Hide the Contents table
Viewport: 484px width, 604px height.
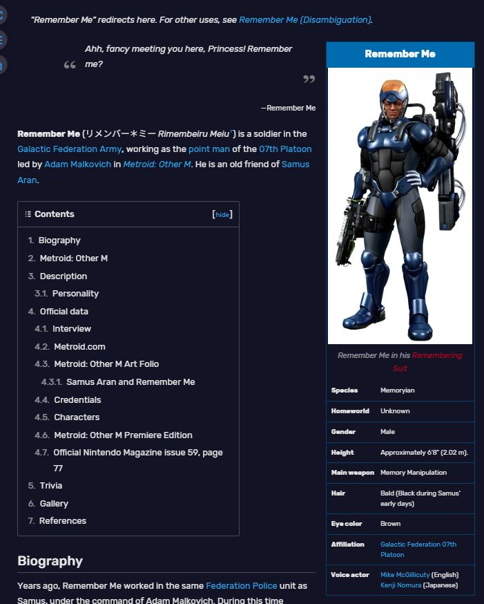222,214
